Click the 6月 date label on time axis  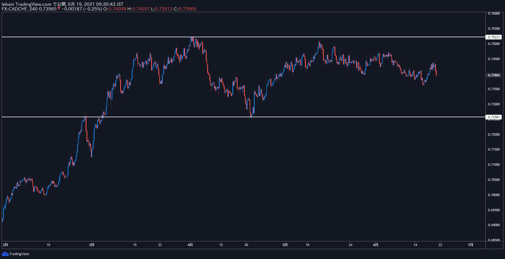point(375,245)
